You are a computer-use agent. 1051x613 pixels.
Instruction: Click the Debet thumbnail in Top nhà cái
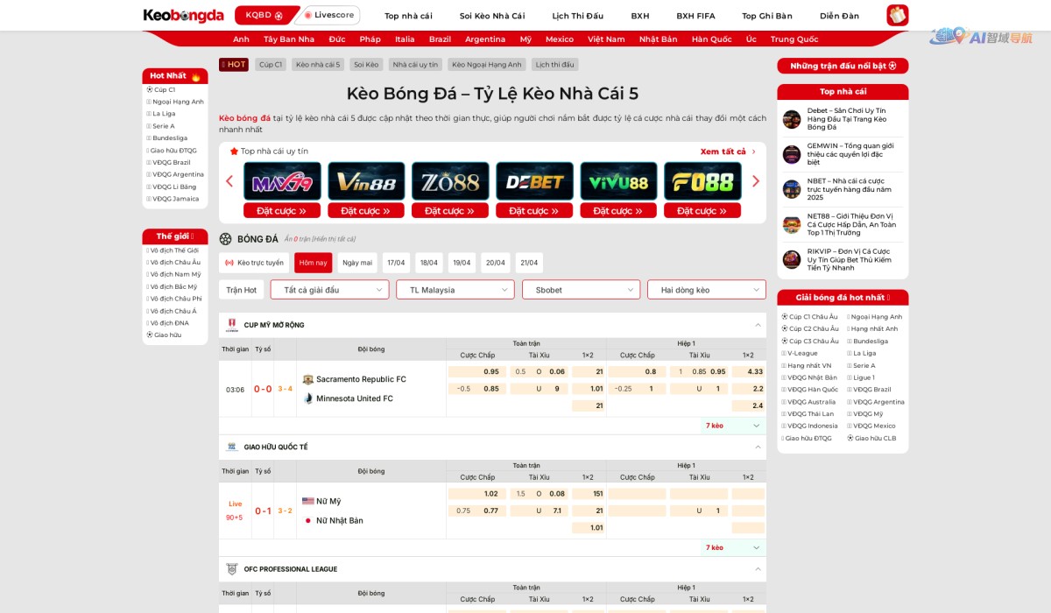792,119
